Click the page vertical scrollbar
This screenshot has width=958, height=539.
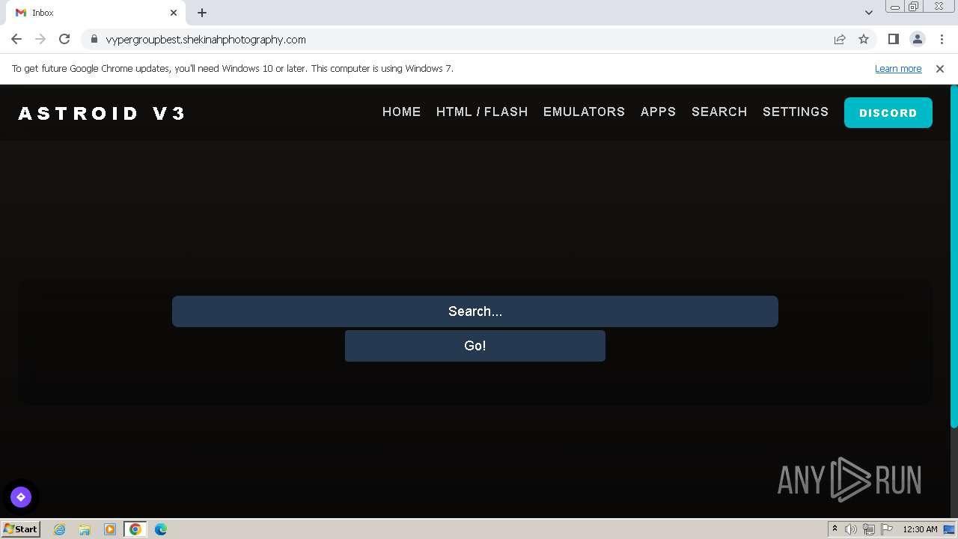click(x=954, y=257)
